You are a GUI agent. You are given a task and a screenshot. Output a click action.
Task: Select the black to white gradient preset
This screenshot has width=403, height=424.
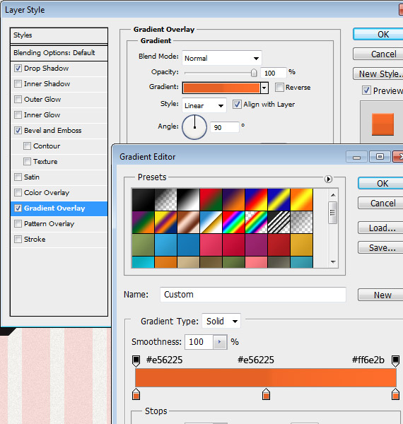coord(188,199)
